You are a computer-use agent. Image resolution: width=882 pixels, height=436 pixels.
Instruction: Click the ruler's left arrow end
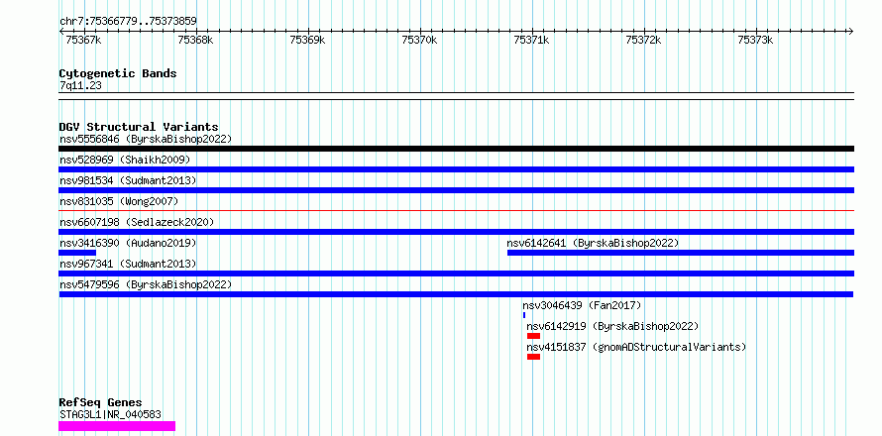61,32
